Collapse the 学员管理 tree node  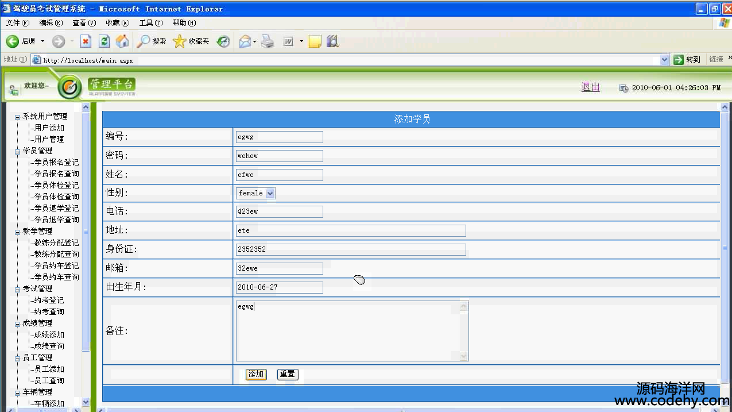[18, 151]
